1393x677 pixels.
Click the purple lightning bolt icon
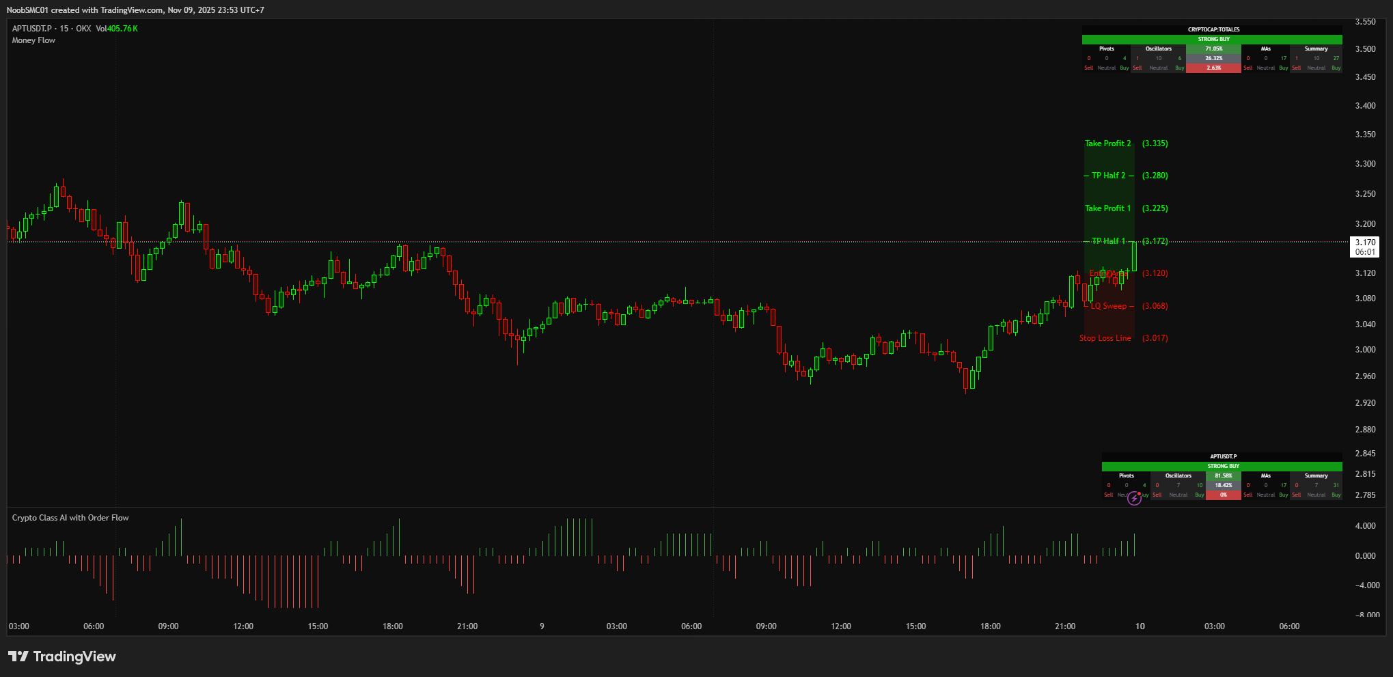(1134, 499)
